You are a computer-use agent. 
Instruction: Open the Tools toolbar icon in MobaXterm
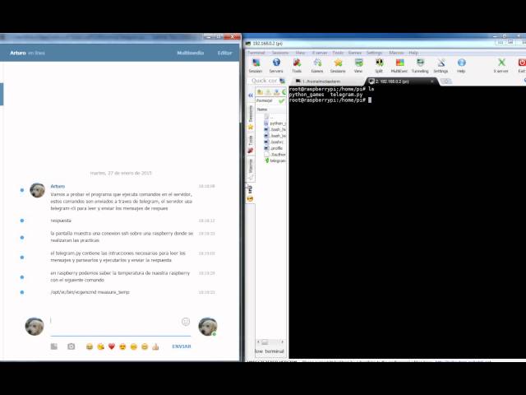[297, 66]
